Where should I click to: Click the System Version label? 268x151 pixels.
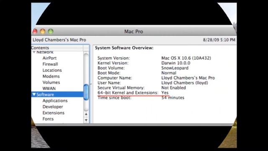(x=113, y=58)
